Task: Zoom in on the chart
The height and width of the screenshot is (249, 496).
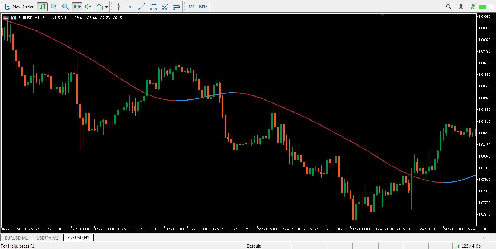Action: [54, 7]
